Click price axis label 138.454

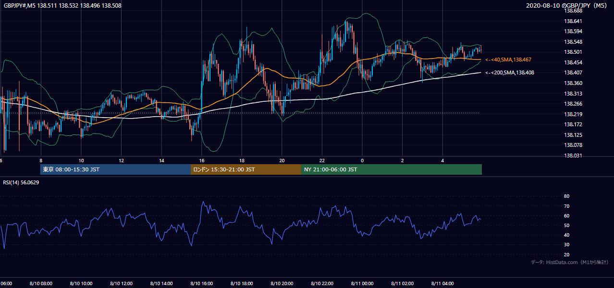(574, 63)
